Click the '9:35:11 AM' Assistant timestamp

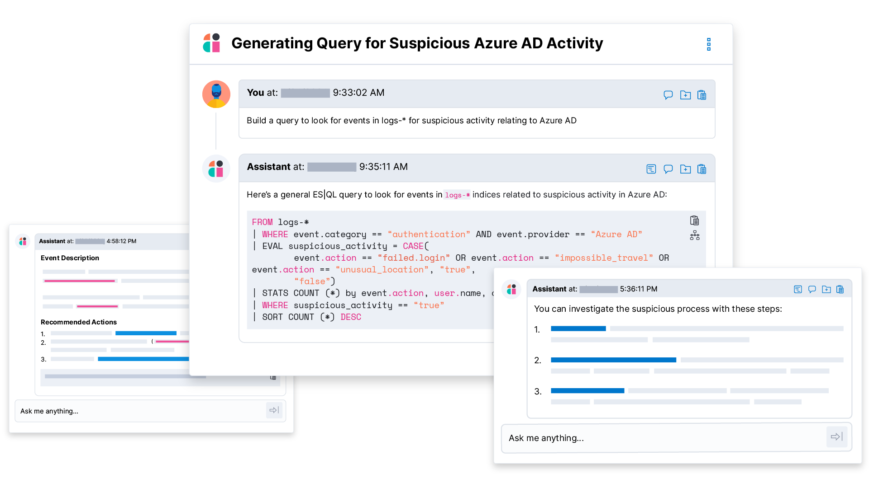(383, 167)
